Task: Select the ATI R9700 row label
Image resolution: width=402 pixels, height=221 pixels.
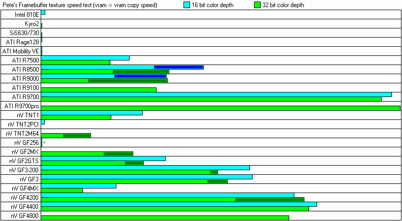Action: 25,97
